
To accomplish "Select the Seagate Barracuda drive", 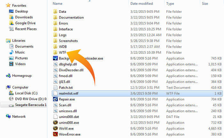I will pyautogui.click(x=31, y=105).
